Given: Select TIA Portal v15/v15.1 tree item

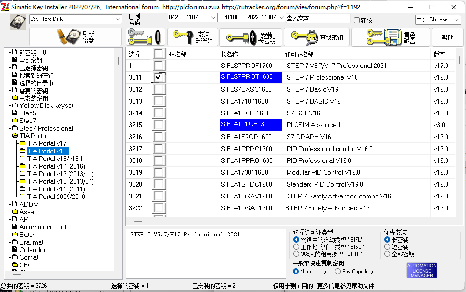Looking at the screenshot, I should (55, 159).
